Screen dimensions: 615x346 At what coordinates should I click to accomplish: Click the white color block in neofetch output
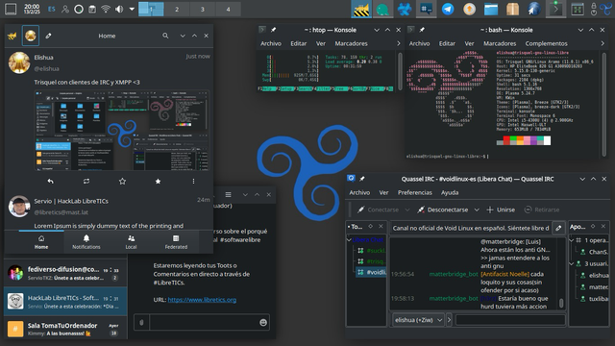[547, 140]
